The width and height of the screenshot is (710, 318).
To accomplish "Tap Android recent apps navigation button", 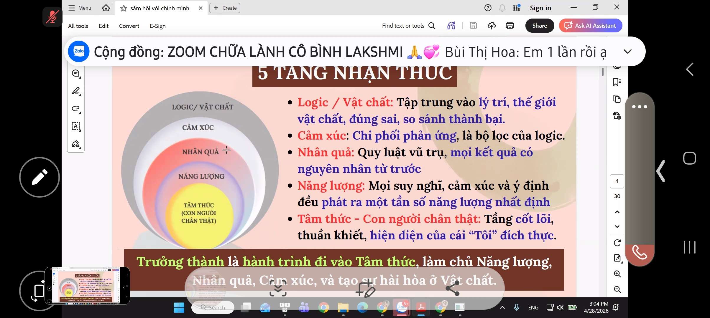I will [x=690, y=247].
